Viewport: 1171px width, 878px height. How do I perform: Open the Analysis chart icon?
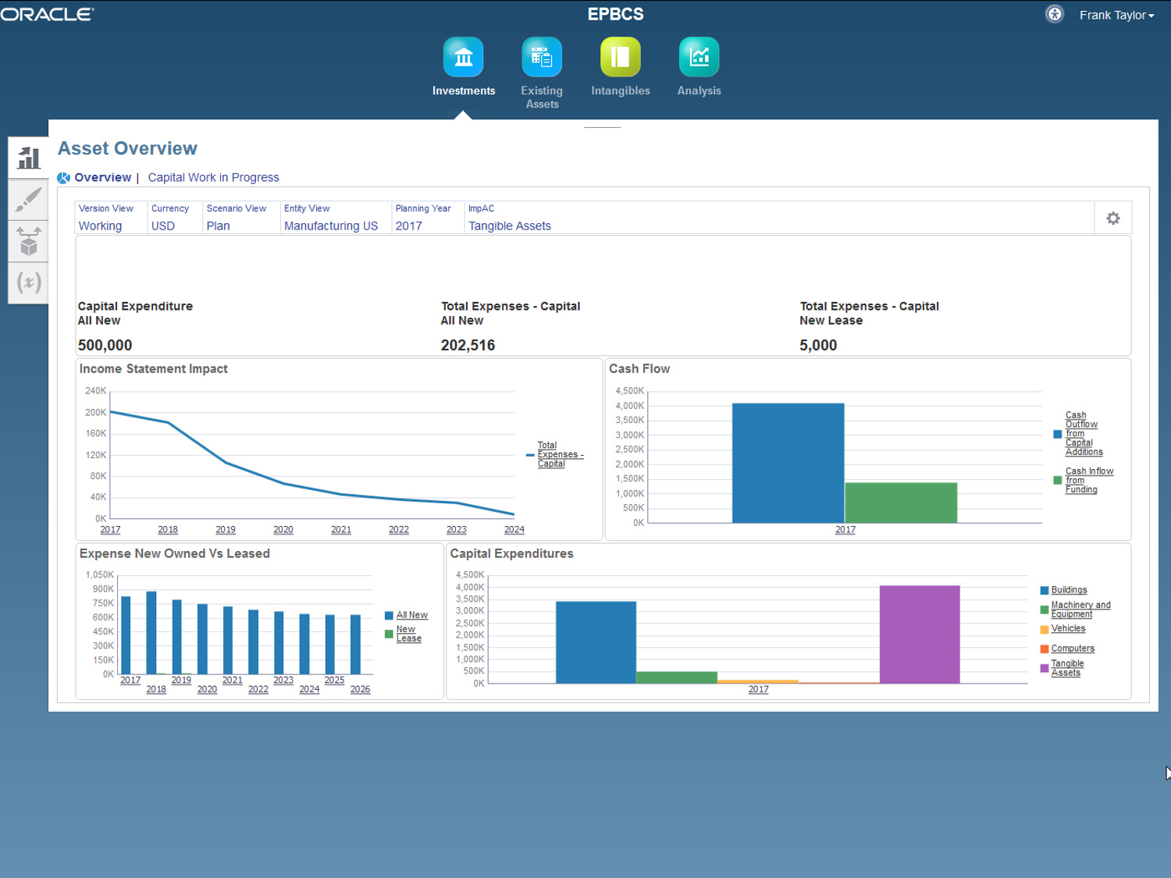coord(699,58)
